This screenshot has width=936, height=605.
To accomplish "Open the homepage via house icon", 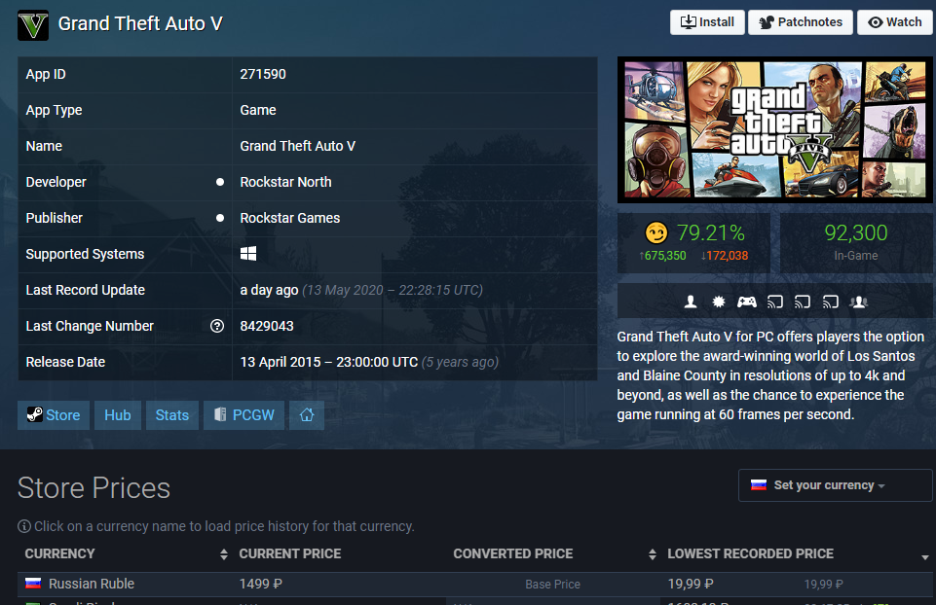I will tap(307, 415).
